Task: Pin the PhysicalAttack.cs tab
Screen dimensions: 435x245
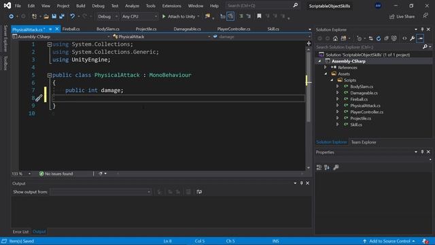Action: pyautogui.click(x=50, y=29)
